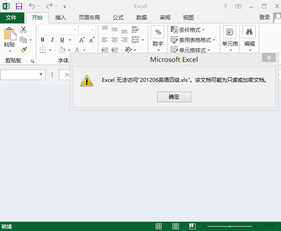Image resolution: width=281 pixels, height=231 pixels.
Task: Click the Decrease Font Size icon
Action: point(92,40)
